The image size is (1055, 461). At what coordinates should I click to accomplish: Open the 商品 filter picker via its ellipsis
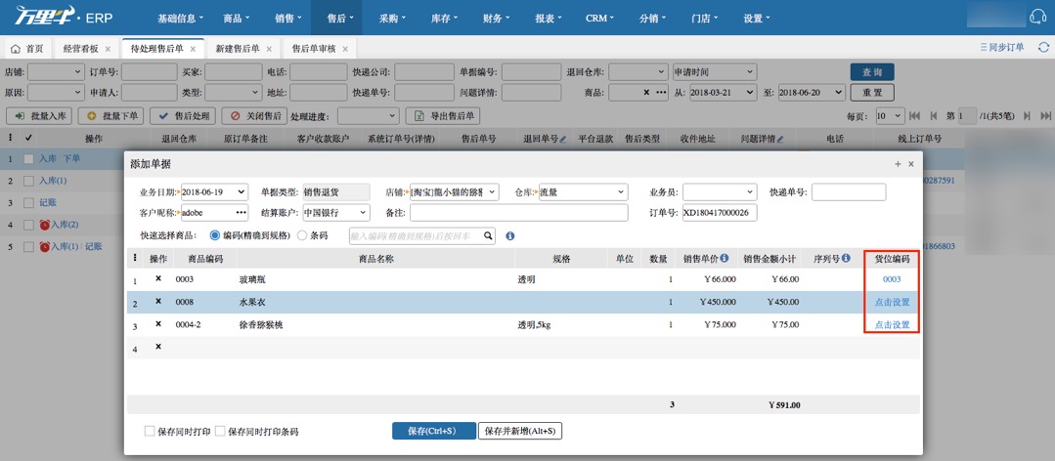[661, 92]
